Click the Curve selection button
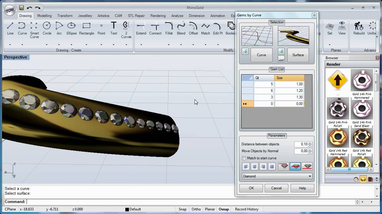The image size is (382, 214). (x=261, y=55)
